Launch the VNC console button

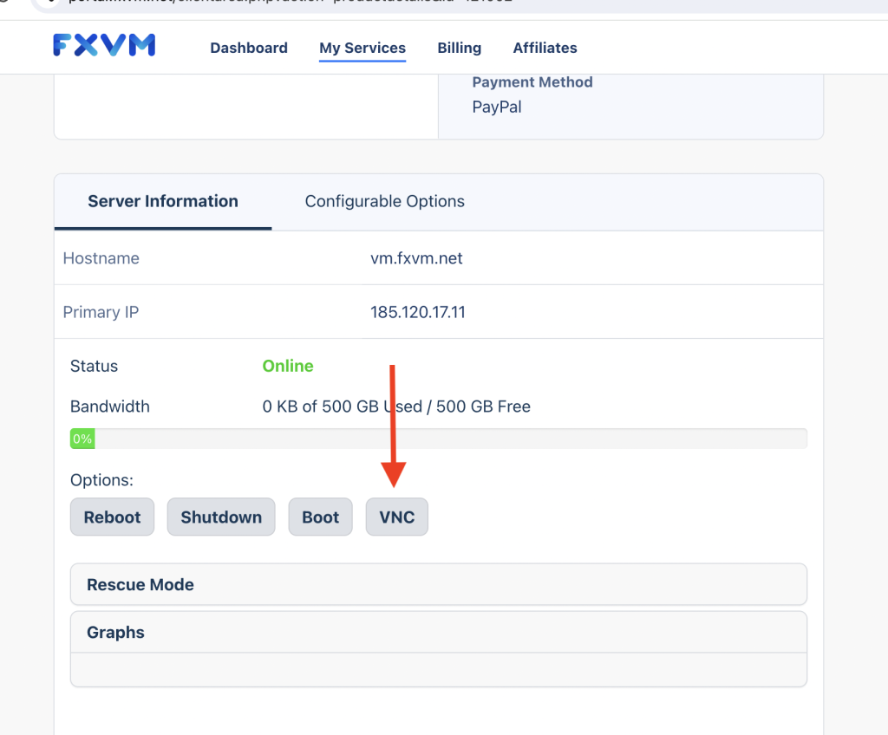(x=397, y=517)
